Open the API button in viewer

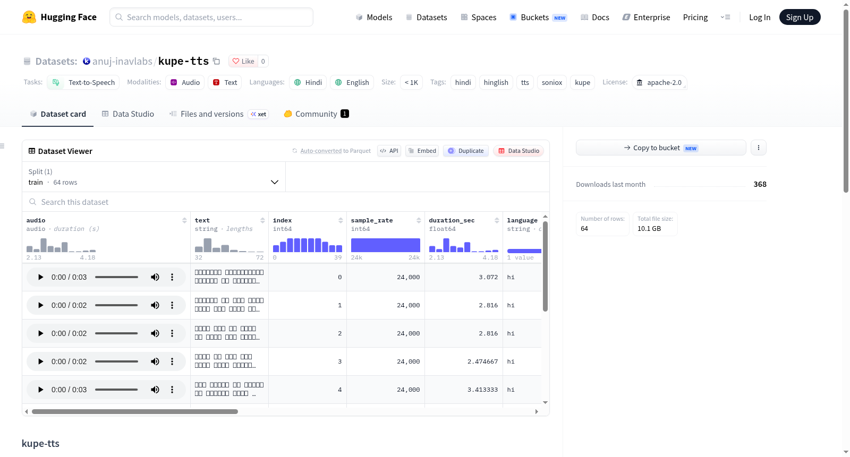pos(389,151)
